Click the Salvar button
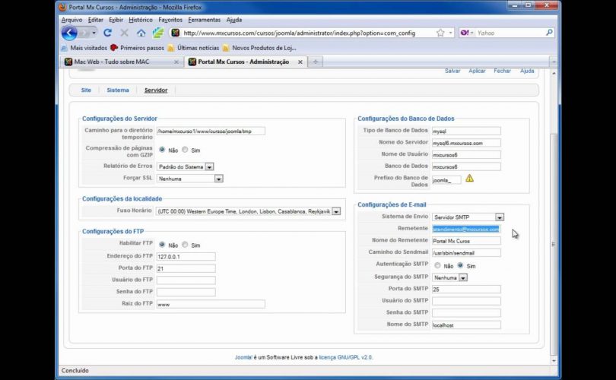616x380 pixels. [x=452, y=71]
